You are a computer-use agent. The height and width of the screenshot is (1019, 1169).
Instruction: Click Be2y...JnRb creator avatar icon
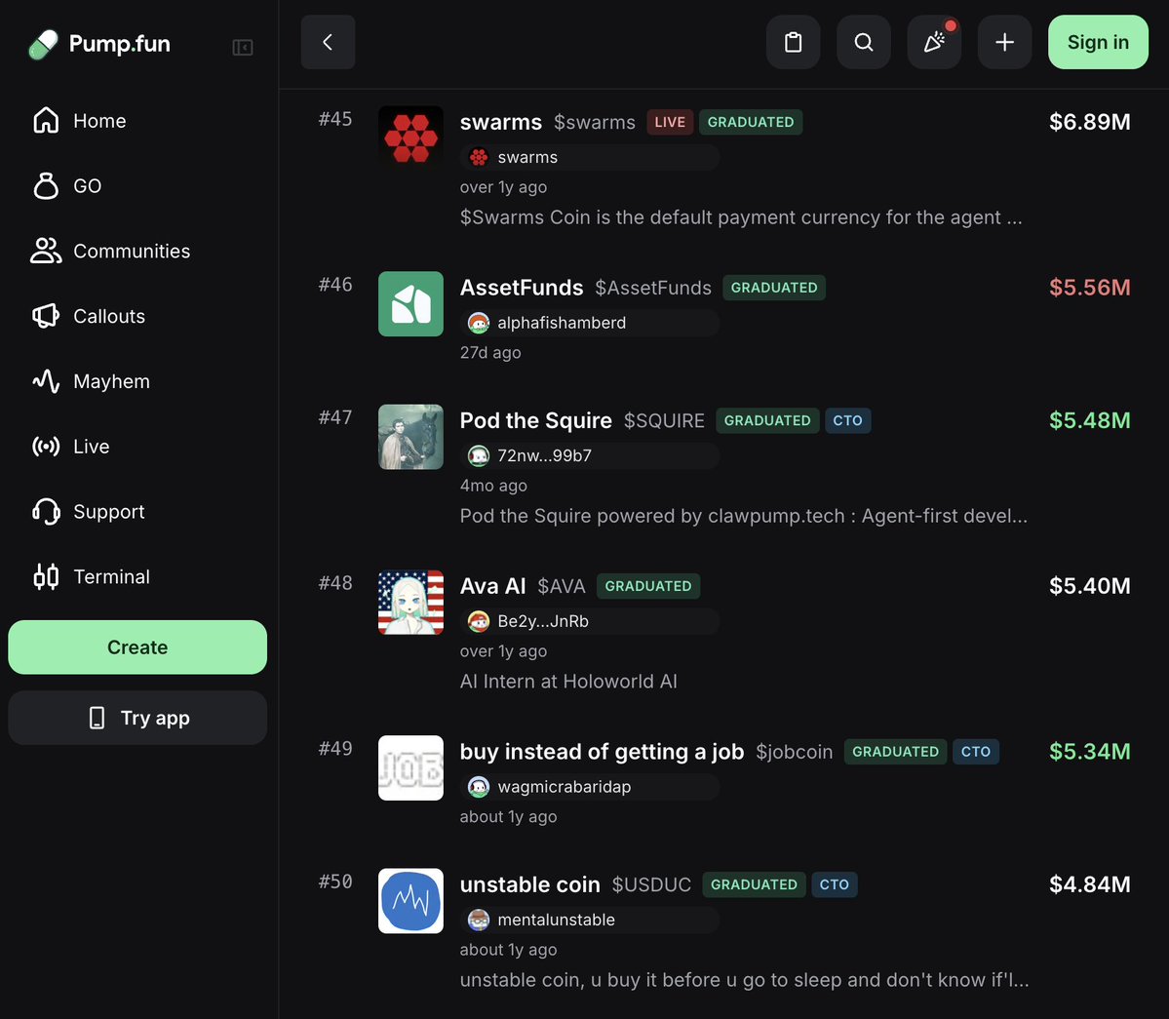point(479,621)
